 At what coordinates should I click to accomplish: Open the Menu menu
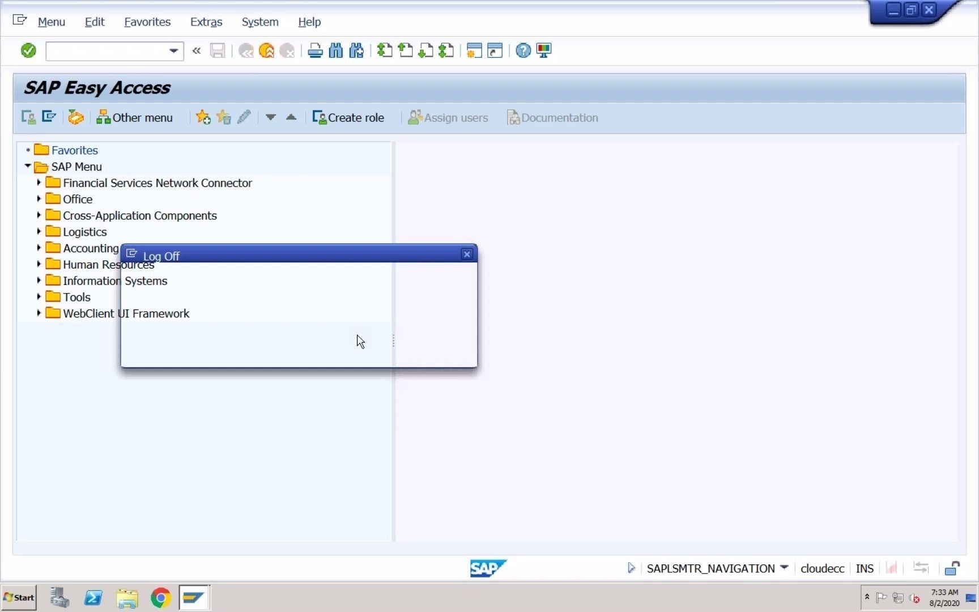pos(52,22)
